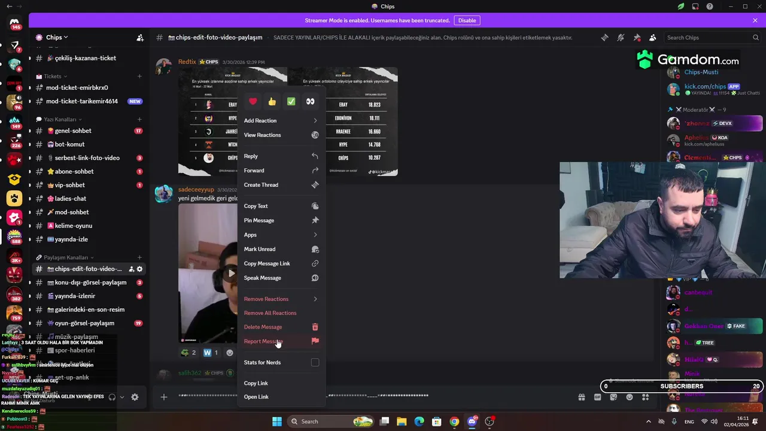The image size is (766, 431).
Task: Click the message attachment plus button
Action: coord(163,397)
